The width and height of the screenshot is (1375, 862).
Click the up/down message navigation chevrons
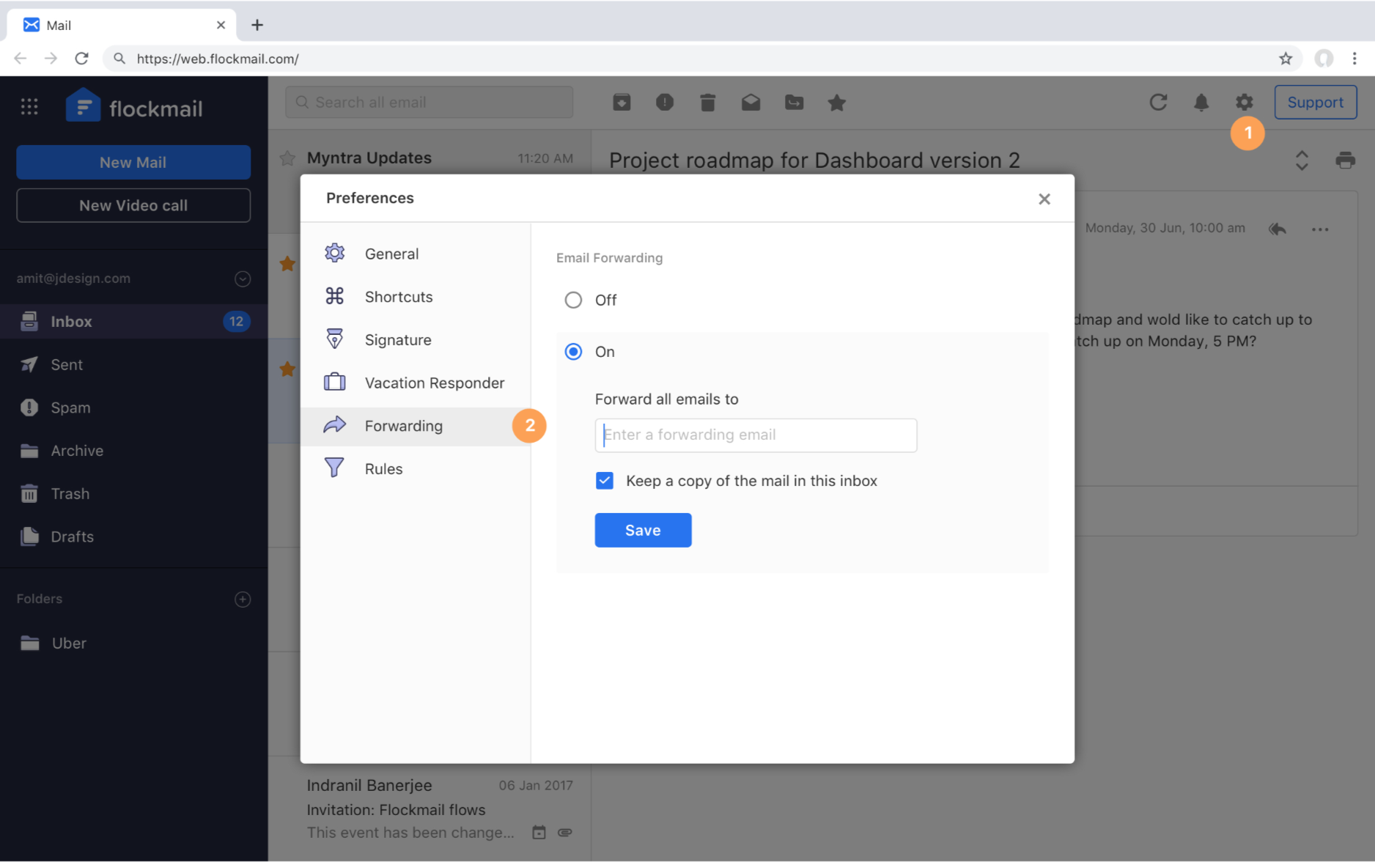(1302, 160)
